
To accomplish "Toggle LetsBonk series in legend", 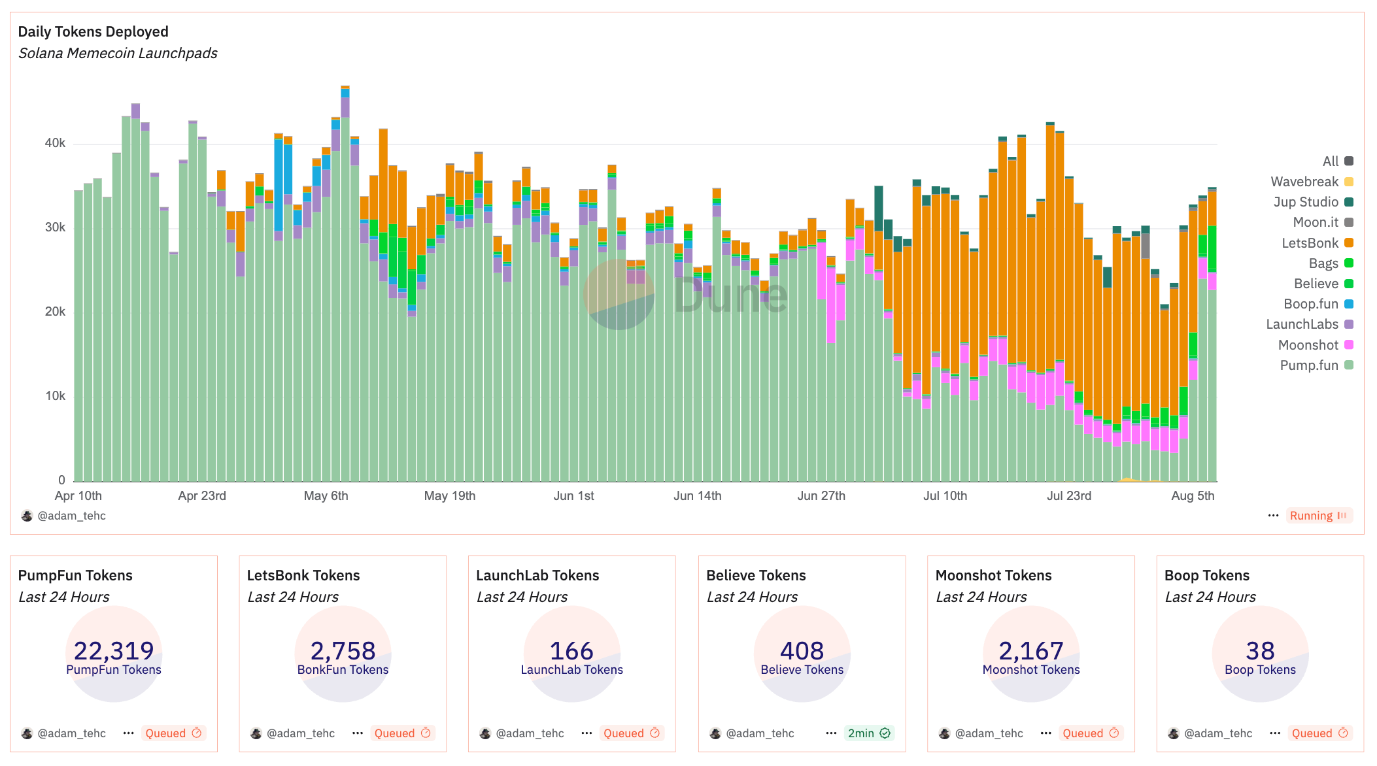I will pyautogui.click(x=1310, y=243).
